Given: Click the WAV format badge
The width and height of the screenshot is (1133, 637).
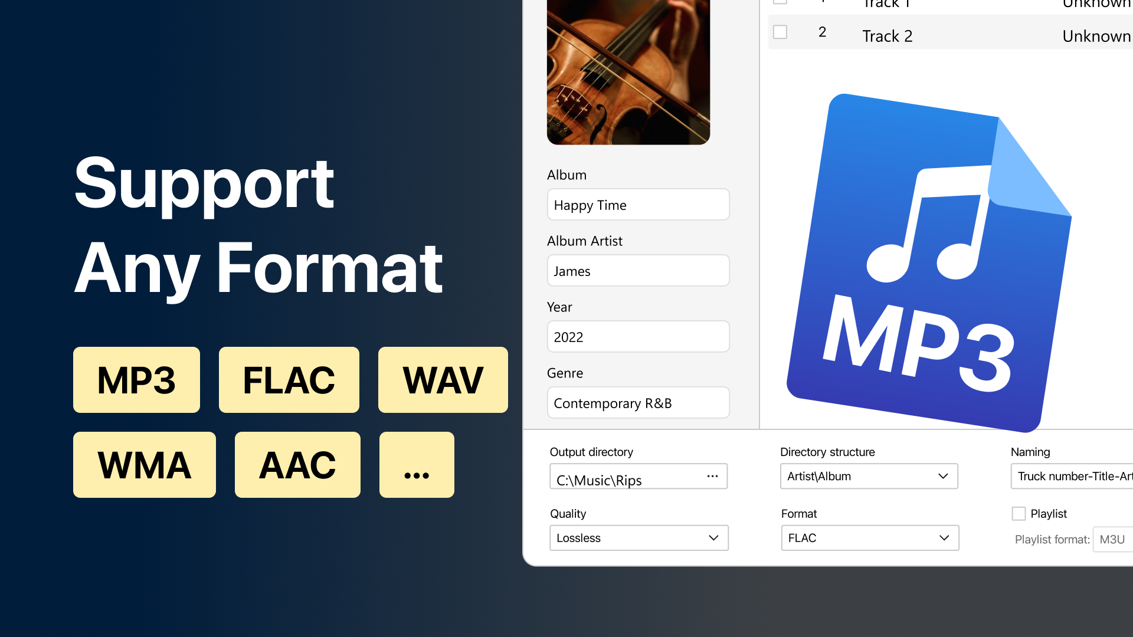Looking at the screenshot, I should coord(443,380).
